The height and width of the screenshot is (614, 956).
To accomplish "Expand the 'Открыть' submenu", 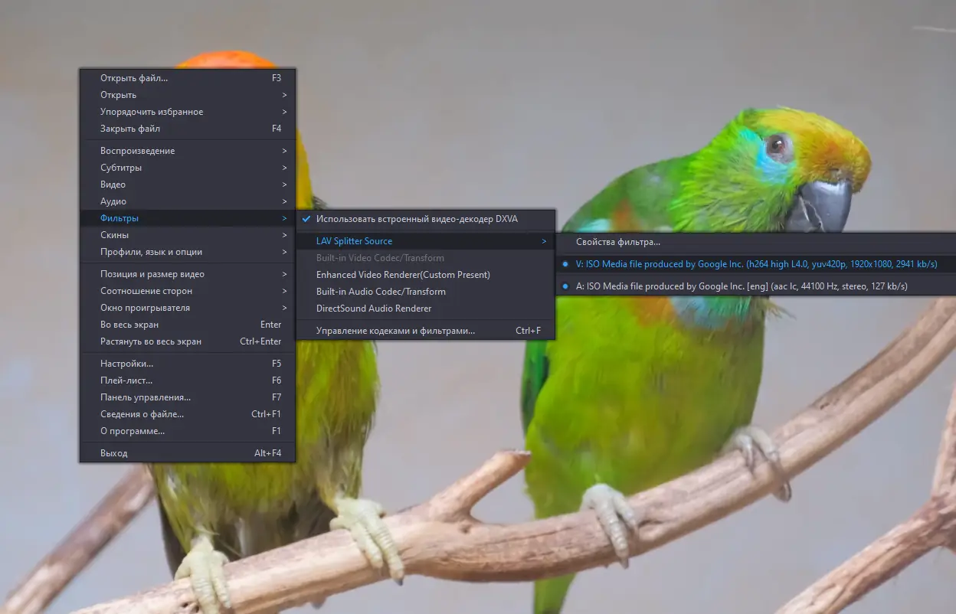I will click(188, 95).
